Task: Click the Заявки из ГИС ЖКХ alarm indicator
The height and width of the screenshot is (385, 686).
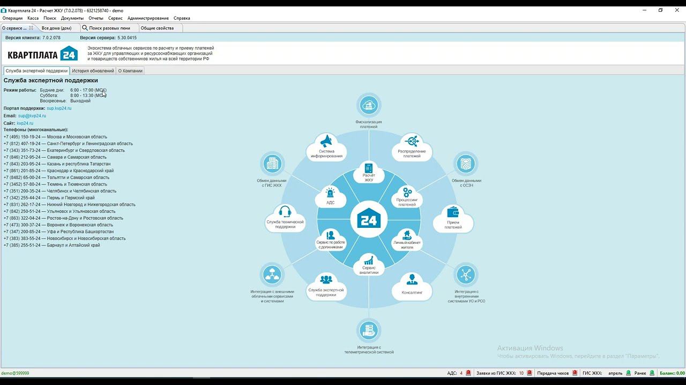Action: (x=530, y=373)
